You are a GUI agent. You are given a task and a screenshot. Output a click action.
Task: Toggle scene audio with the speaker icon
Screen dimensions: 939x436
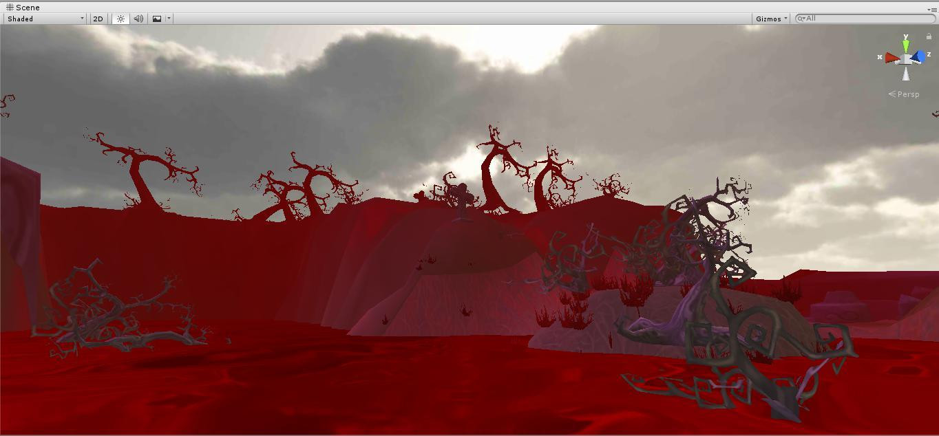pyautogui.click(x=138, y=19)
